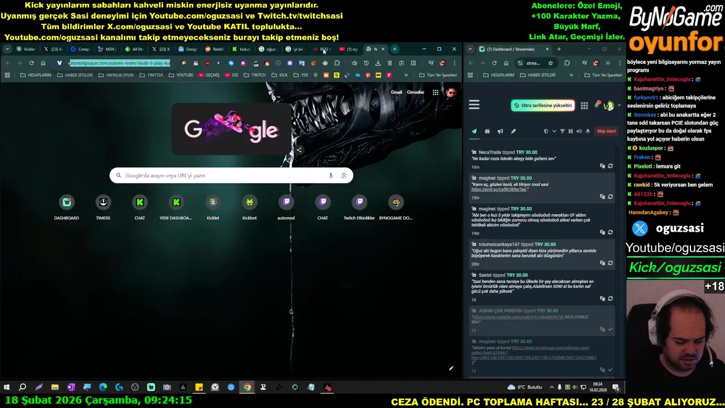Open the weather widget 6°C Bulutlu

coord(525,388)
